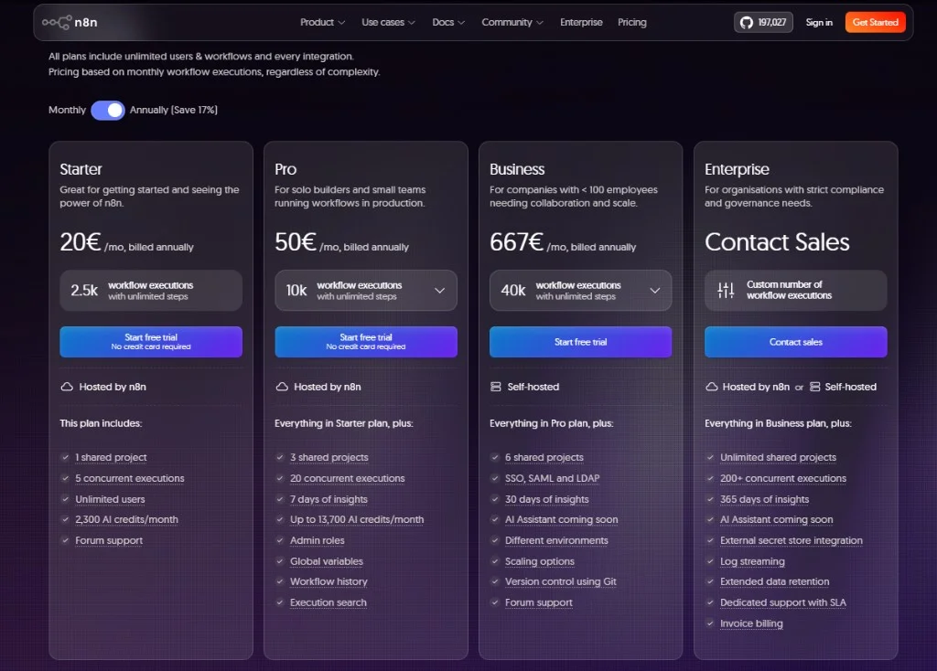Open the Community menu
The height and width of the screenshot is (671, 937).
(x=512, y=22)
